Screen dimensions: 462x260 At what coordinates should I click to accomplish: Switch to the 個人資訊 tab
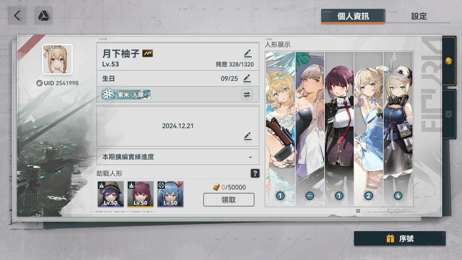click(x=353, y=16)
